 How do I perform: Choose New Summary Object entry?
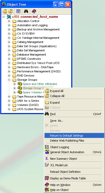[x=74, y=159]
